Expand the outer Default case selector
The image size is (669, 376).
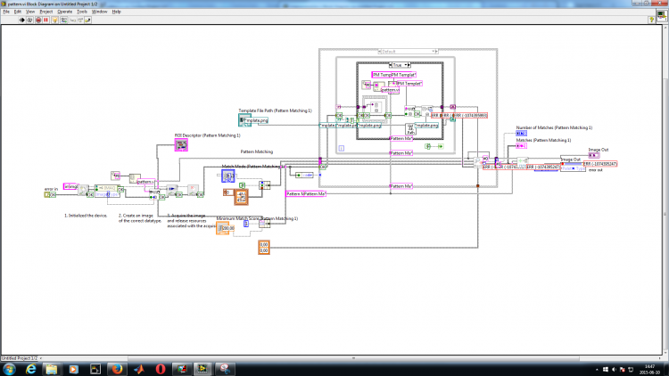[x=433, y=51]
